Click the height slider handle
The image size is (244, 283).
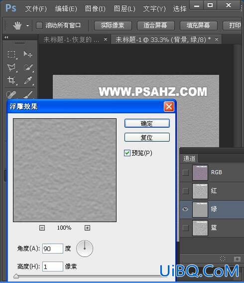[16, 276]
